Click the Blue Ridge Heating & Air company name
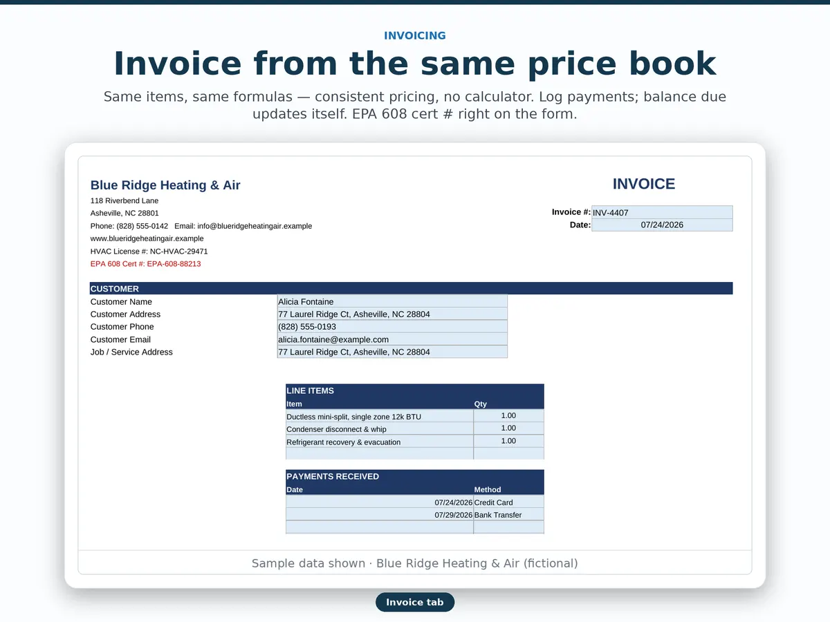This screenshot has height=622, width=830. point(165,185)
